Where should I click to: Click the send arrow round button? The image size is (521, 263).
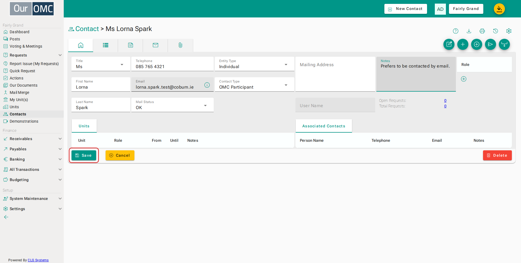[x=491, y=44]
